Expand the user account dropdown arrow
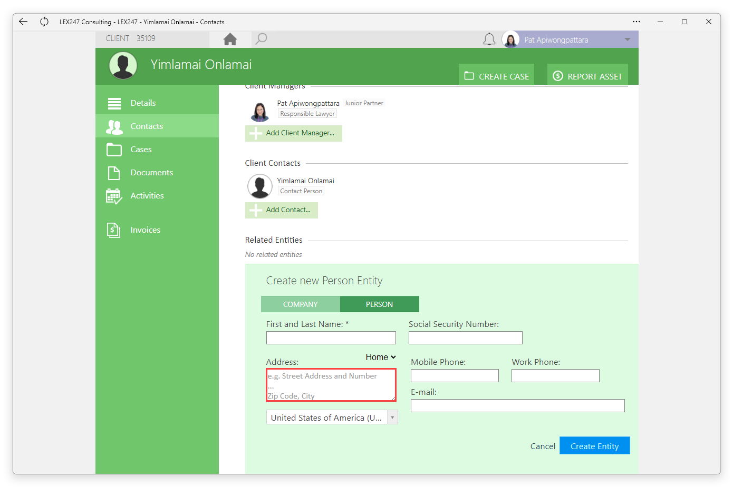Image resolution: width=733 pixels, height=487 pixels. pos(628,39)
